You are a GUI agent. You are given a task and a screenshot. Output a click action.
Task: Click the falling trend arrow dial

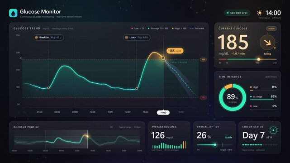(267, 43)
